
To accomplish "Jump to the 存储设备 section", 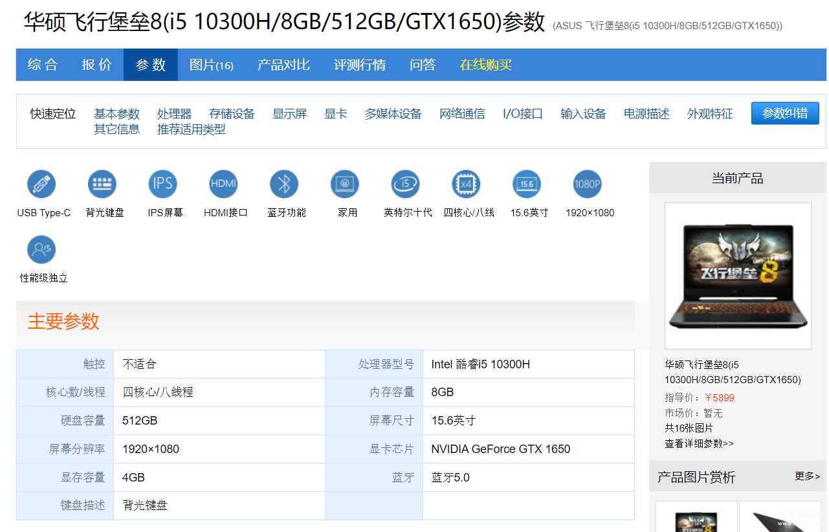I will click(232, 114).
